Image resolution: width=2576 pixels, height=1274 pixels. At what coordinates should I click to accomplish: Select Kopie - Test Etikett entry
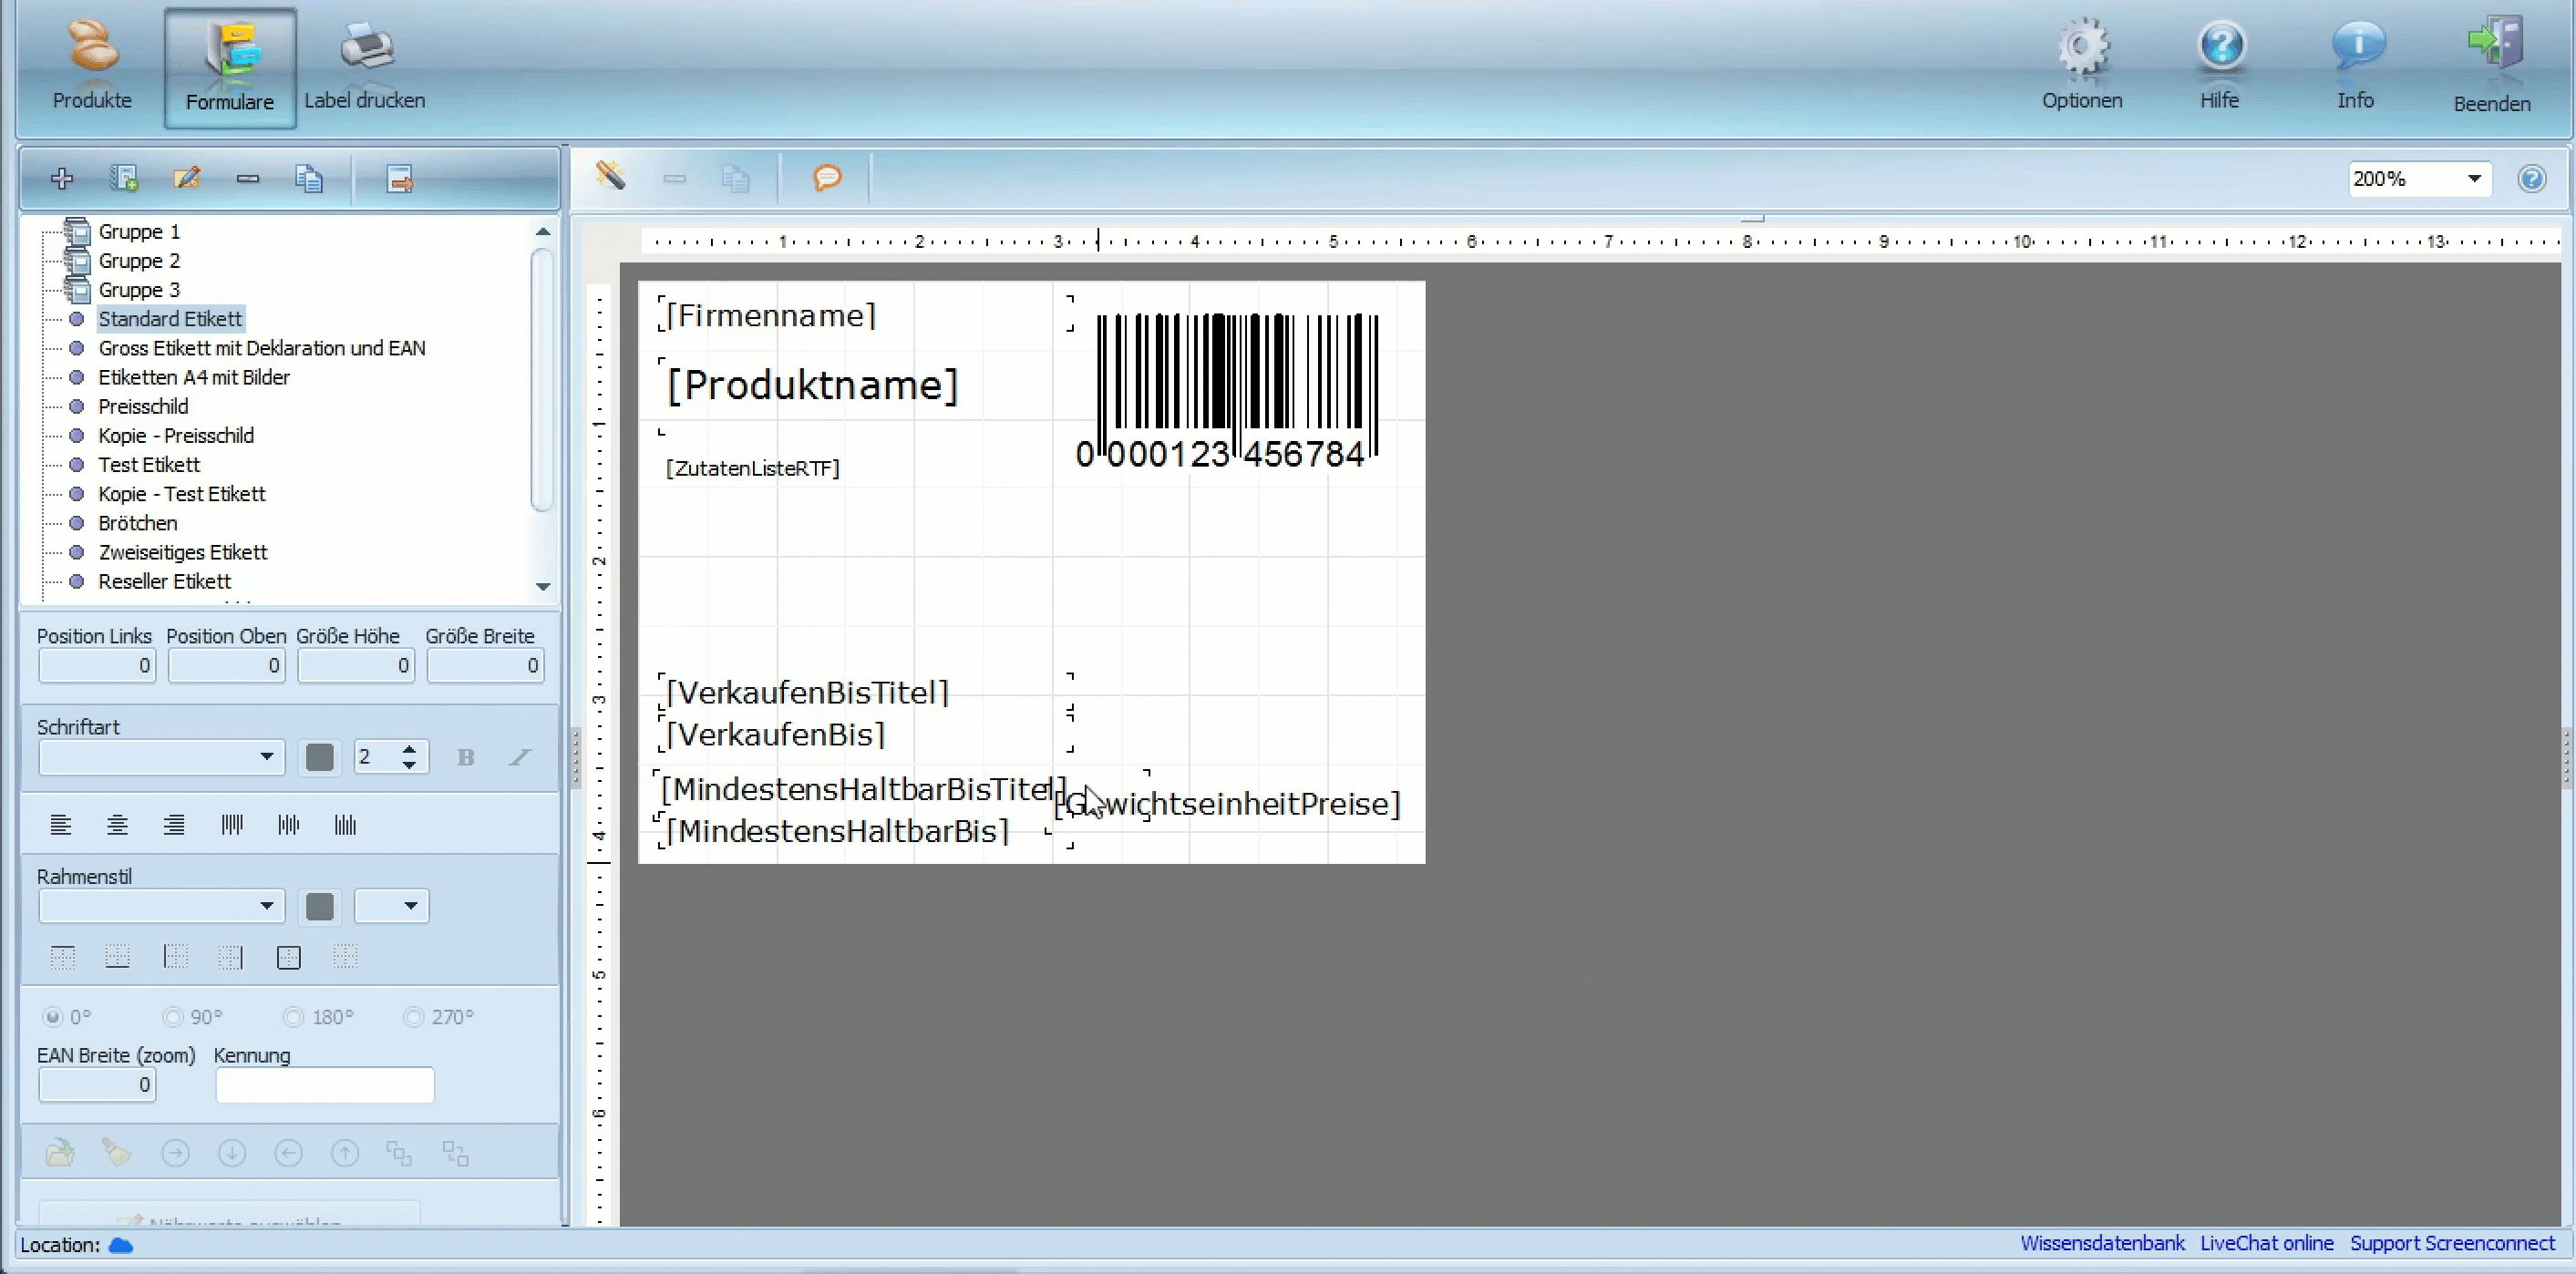click(182, 494)
